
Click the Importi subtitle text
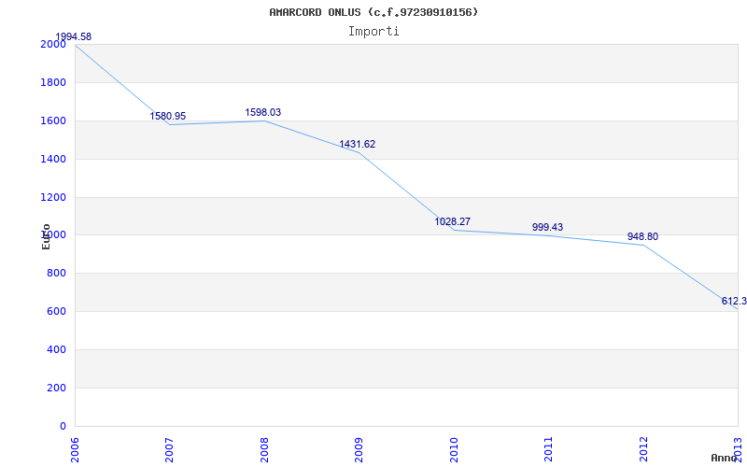tap(373, 31)
